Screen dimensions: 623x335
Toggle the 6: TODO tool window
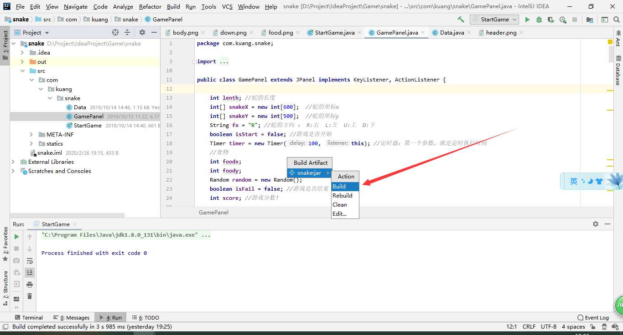tap(145, 318)
